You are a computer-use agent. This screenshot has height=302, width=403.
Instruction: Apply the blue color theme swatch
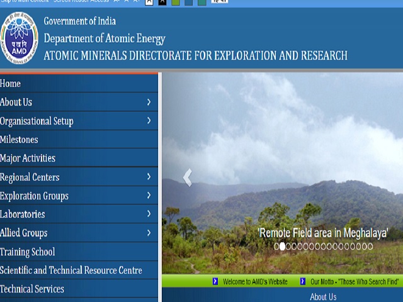point(189,3)
